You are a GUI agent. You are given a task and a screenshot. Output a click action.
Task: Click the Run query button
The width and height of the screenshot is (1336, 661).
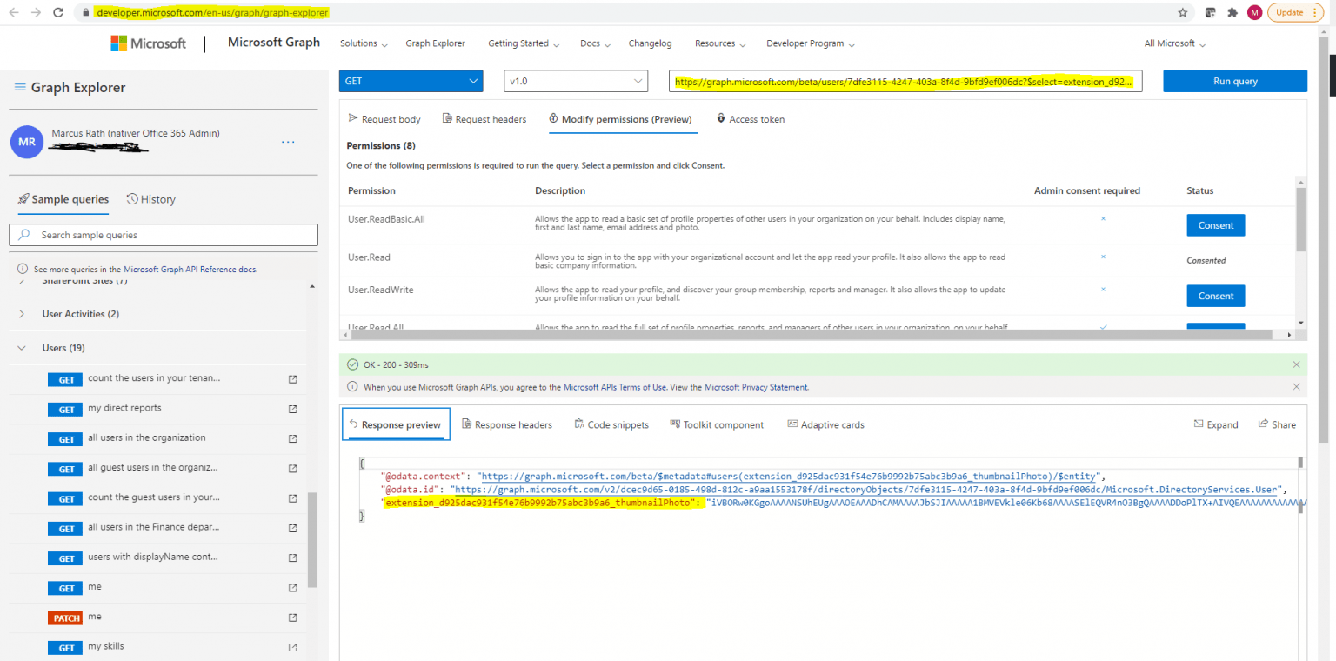point(1234,81)
